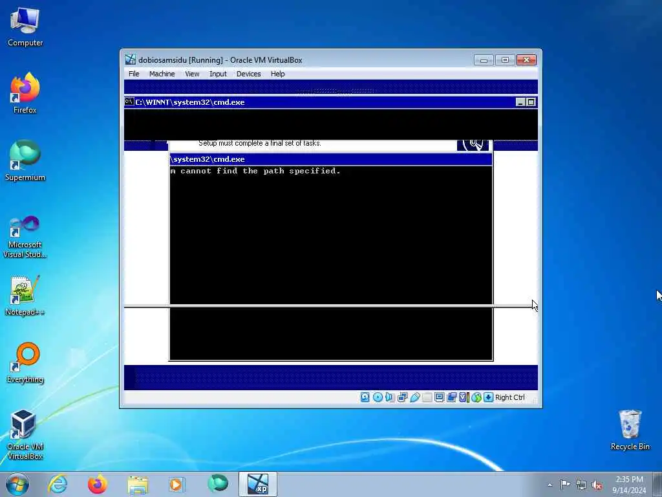Click the display indicator in VirtualBox status bar
The image size is (662, 497).
pyautogui.click(x=439, y=397)
